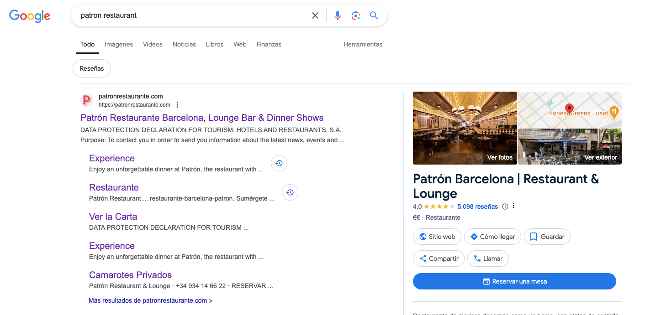Image resolution: width=661 pixels, height=315 pixels.
Task: Open Herramientas search tools
Action: pos(363,44)
